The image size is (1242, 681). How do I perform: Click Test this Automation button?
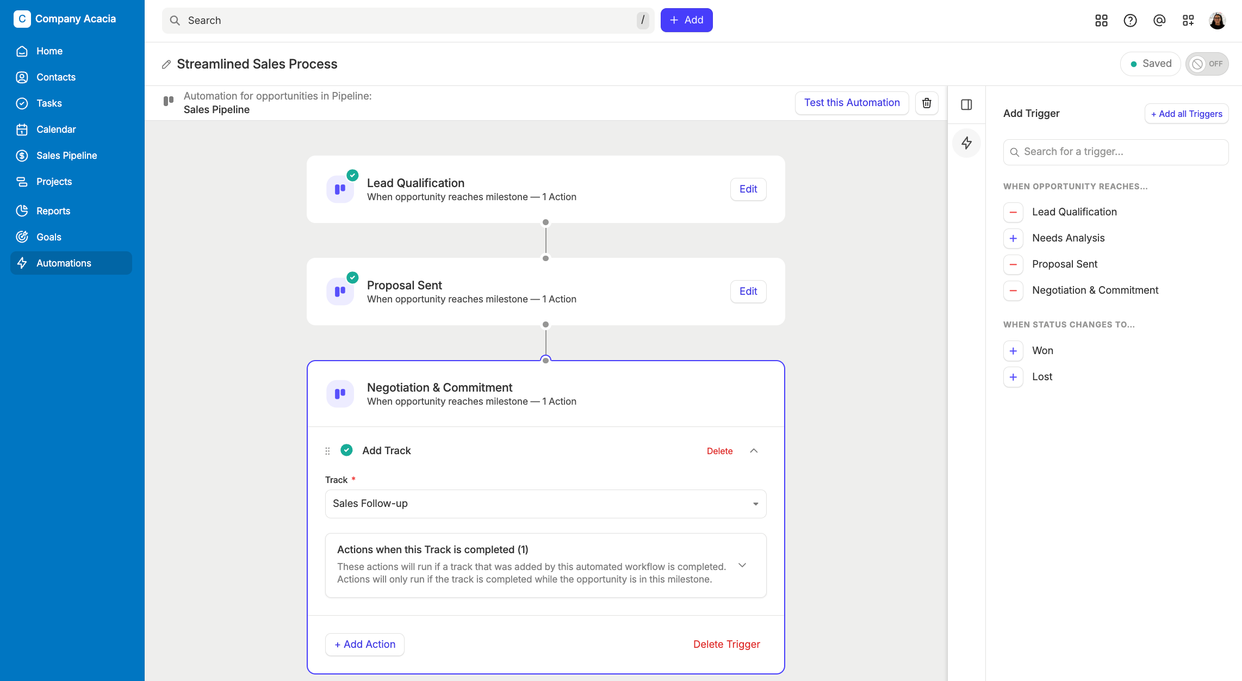coord(852,103)
